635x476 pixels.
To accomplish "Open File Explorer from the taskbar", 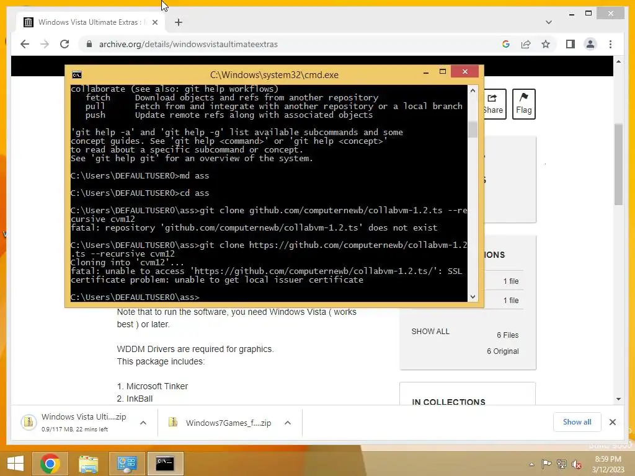I will [x=88, y=464].
